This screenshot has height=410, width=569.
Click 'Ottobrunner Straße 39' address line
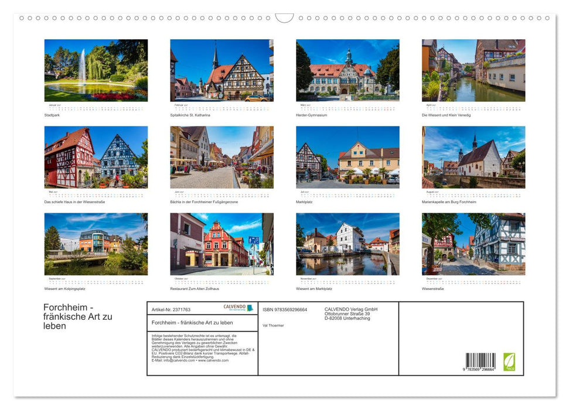pyautogui.click(x=347, y=314)
